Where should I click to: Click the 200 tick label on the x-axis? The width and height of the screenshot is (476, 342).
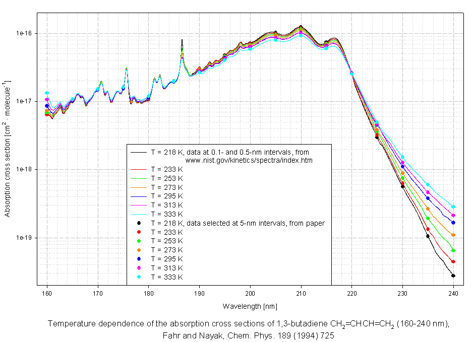250,294
